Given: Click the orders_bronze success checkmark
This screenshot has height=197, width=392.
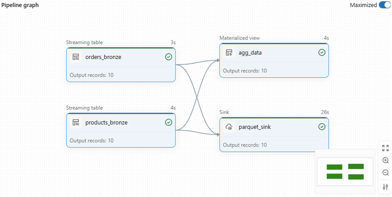Looking at the screenshot, I should 168,57.
